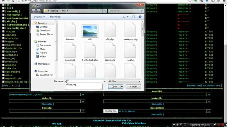This screenshot has width=227, height=127.
Task: Open Libraries in navigation pane
Action: [x=42, y=42]
